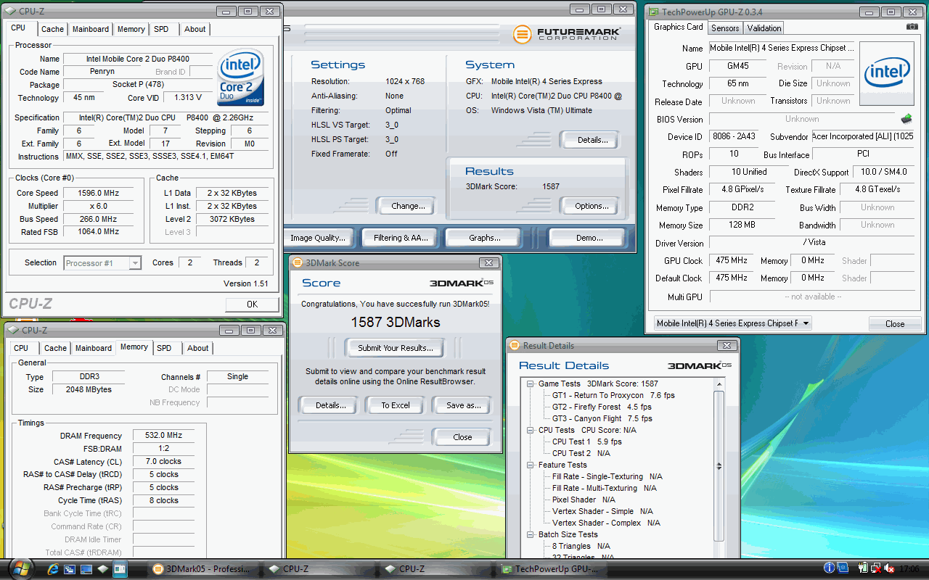
Task: Collapse the Batch Size Tests tree node
Action: 531,535
